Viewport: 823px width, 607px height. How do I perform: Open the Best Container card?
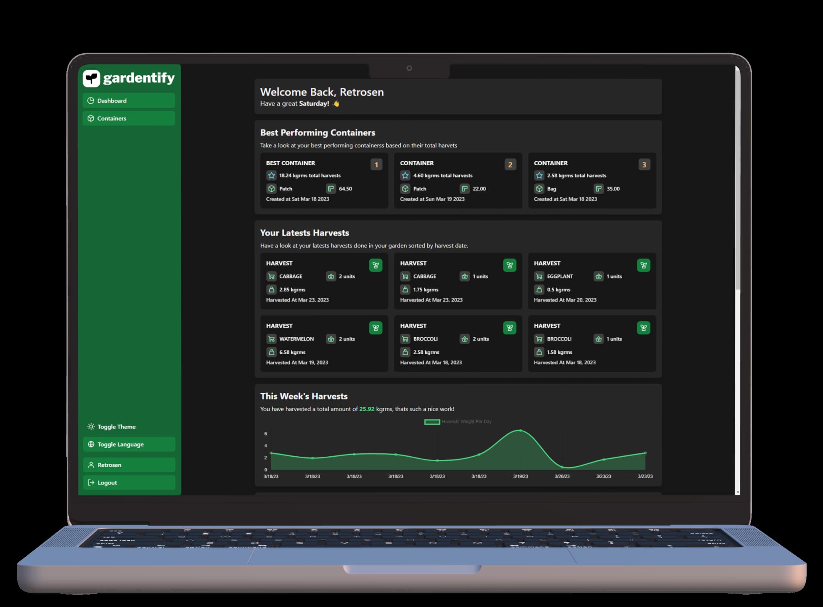click(x=324, y=180)
